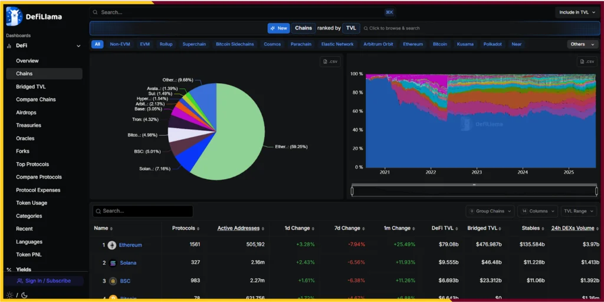Download the area chart .csv file

coord(586,61)
